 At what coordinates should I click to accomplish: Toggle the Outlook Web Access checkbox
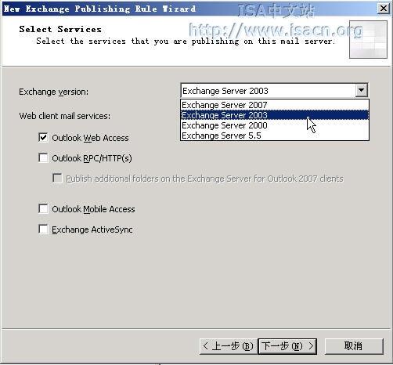pos(43,137)
